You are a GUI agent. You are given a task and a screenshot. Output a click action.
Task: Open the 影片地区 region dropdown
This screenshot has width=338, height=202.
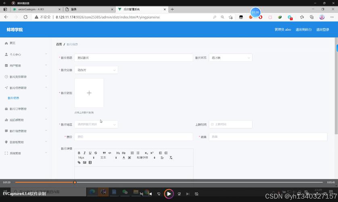point(96,124)
